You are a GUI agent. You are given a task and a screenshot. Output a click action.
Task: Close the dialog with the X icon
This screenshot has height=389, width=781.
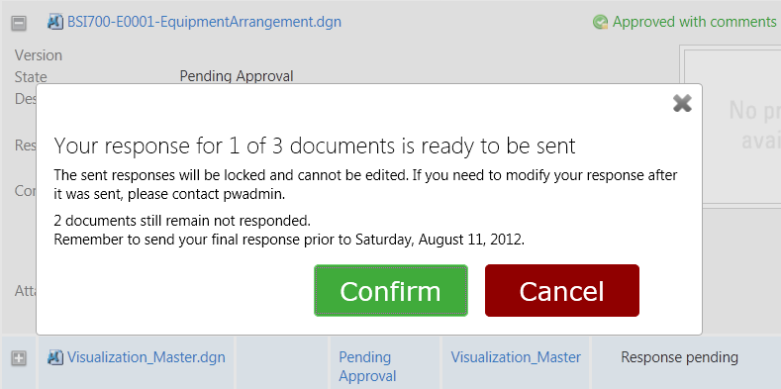[682, 103]
